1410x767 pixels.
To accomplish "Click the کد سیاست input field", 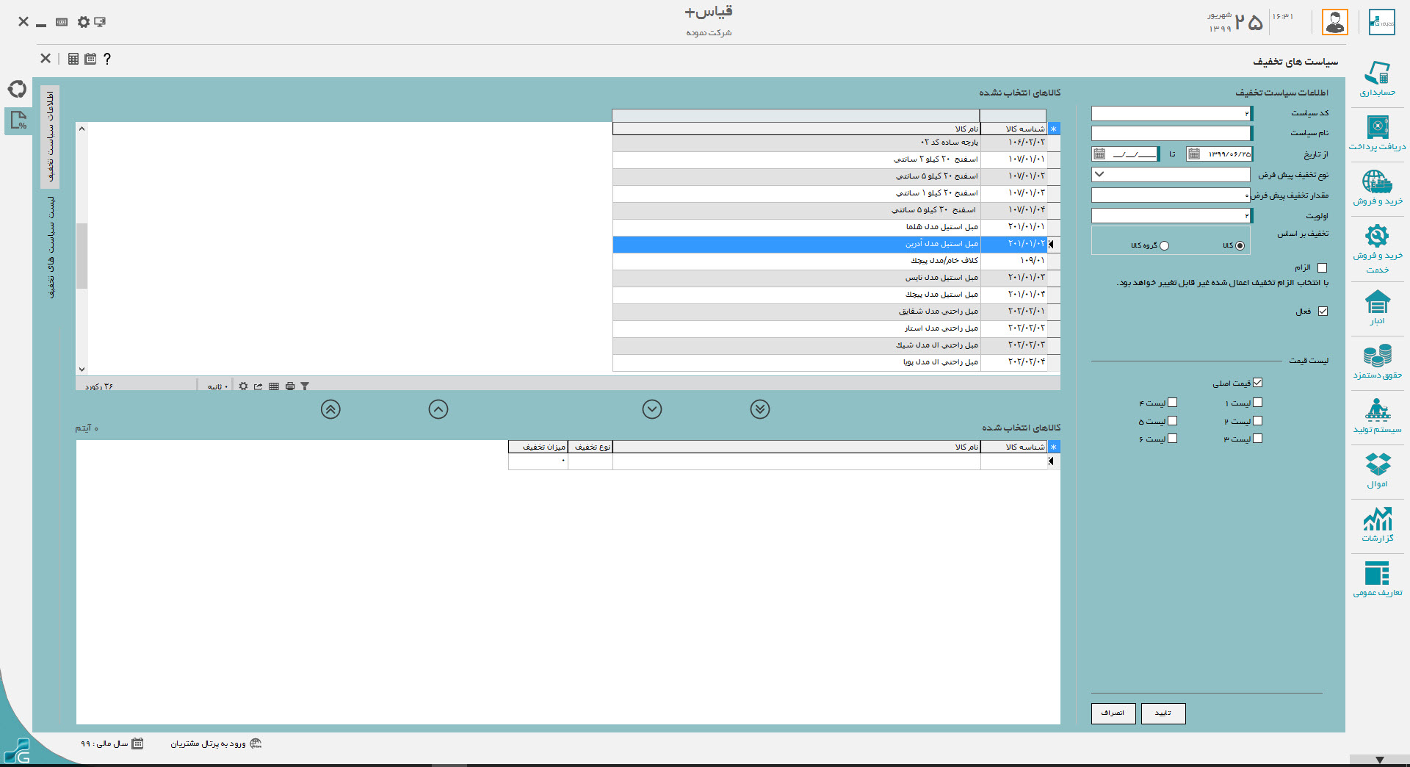I will pos(1172,114).
